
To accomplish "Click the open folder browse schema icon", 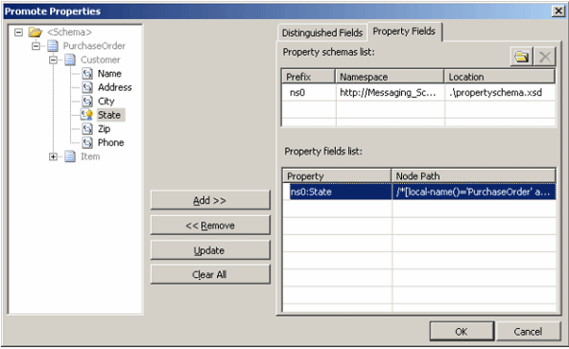I will coord(521,57).
